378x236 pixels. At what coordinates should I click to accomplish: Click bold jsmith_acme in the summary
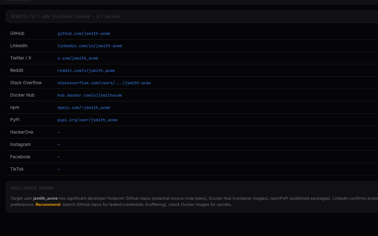pyautogui.click(x=45, y=199)
